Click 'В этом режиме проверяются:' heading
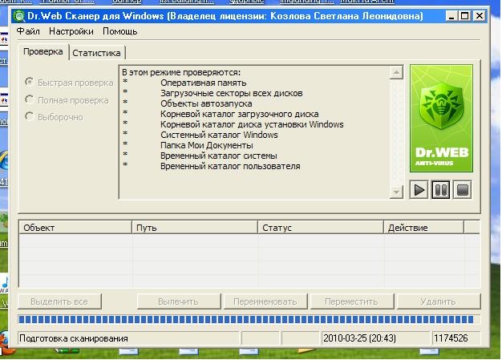 tap(181, 72)
